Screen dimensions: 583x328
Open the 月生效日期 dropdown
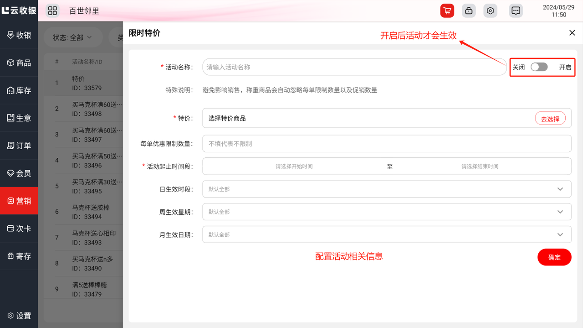[x=387, y=234]
